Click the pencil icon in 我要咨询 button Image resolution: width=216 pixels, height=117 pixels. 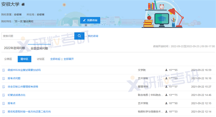click(x=84, y=20)
